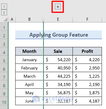
Task: Select the profit value 4,220
Action: tap(87, 60)
